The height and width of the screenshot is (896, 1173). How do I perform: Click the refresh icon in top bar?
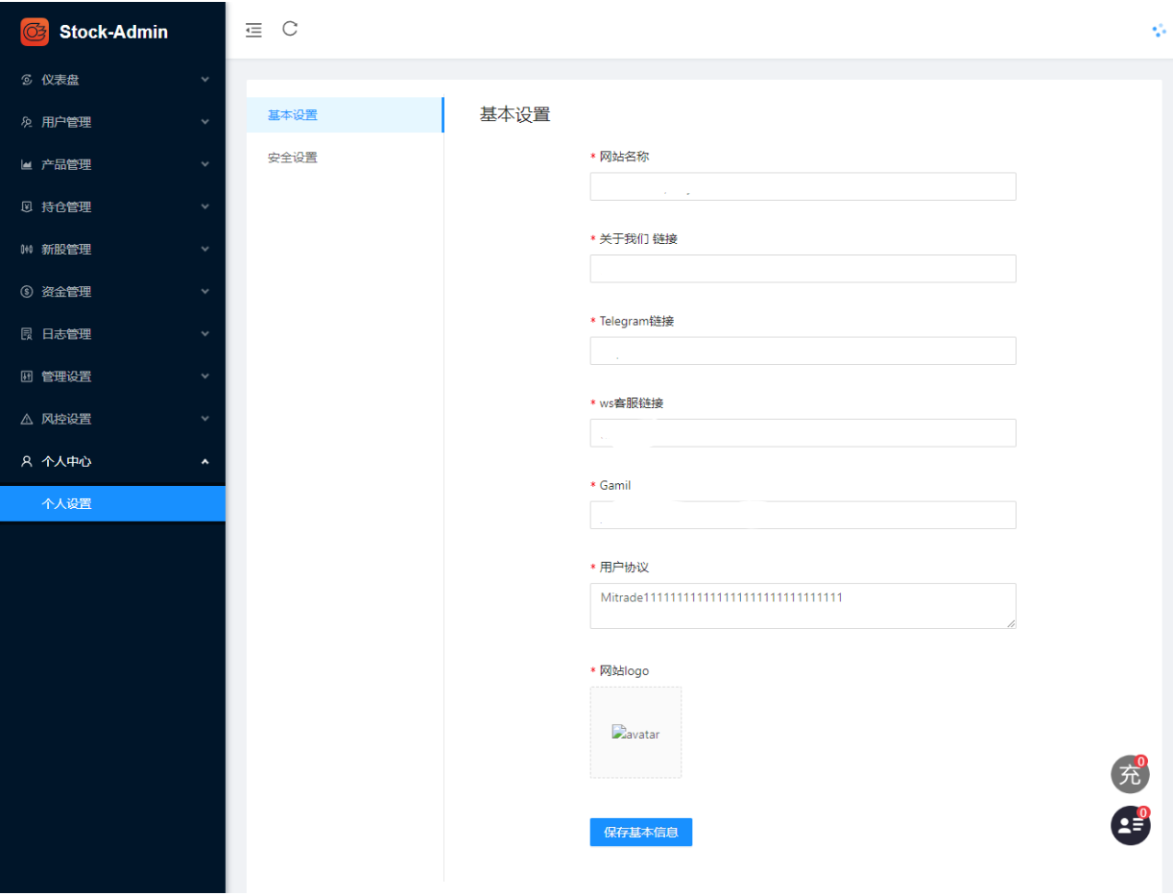pyautogui.click(x=290, y=29)
